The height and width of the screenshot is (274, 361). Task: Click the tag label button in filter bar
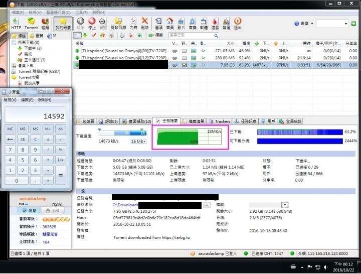coord(156,35)
